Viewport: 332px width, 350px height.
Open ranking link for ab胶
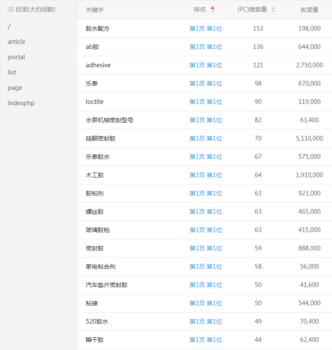tap(206, 47)
